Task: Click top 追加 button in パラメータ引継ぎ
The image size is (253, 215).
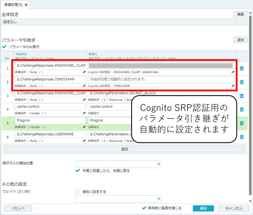Action: pyautogui.click(x=240, y=40)
